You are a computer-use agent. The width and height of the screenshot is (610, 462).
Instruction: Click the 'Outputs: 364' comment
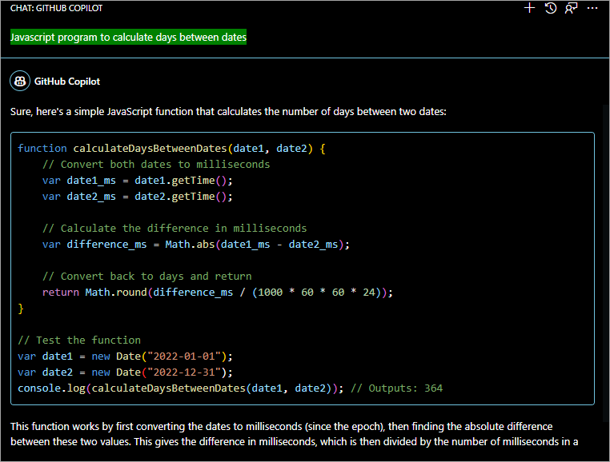[397, 388]
